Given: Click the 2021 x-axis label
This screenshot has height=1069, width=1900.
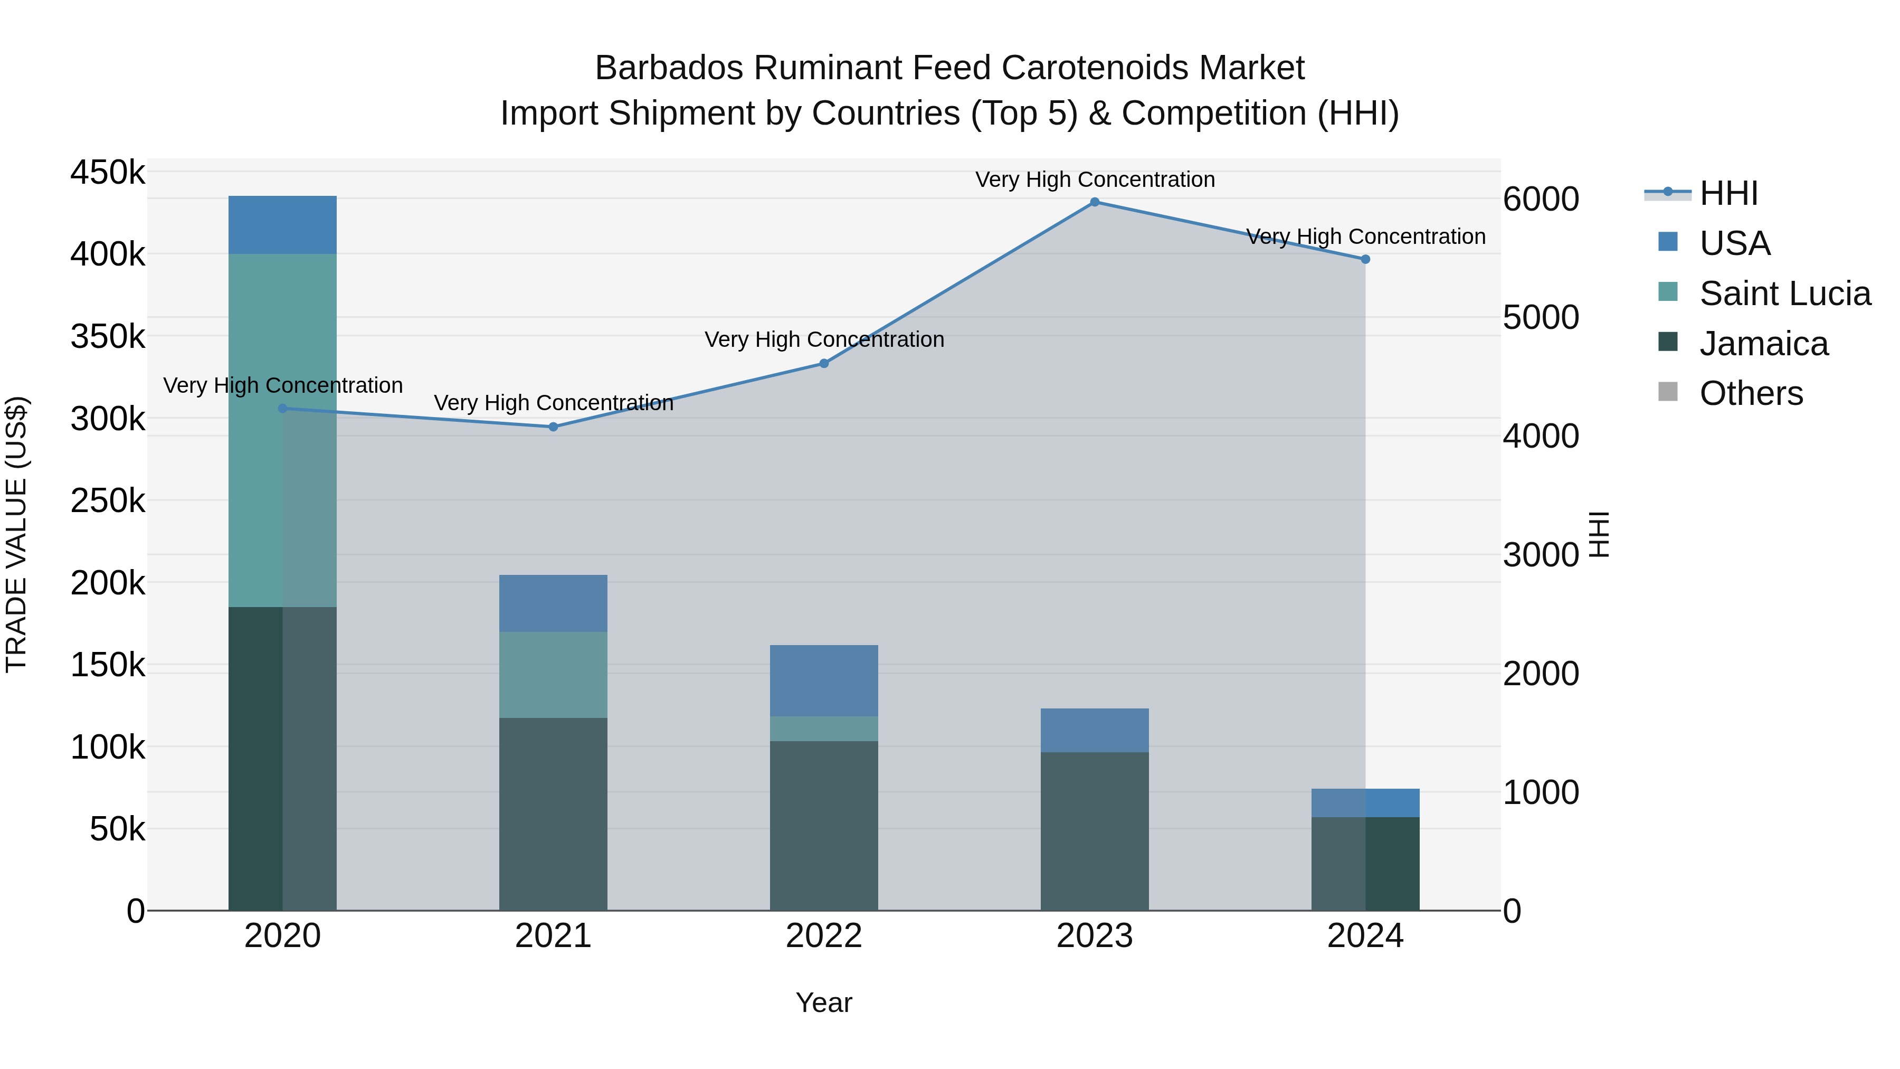Looking at the screenshot, I should [553, 936].
